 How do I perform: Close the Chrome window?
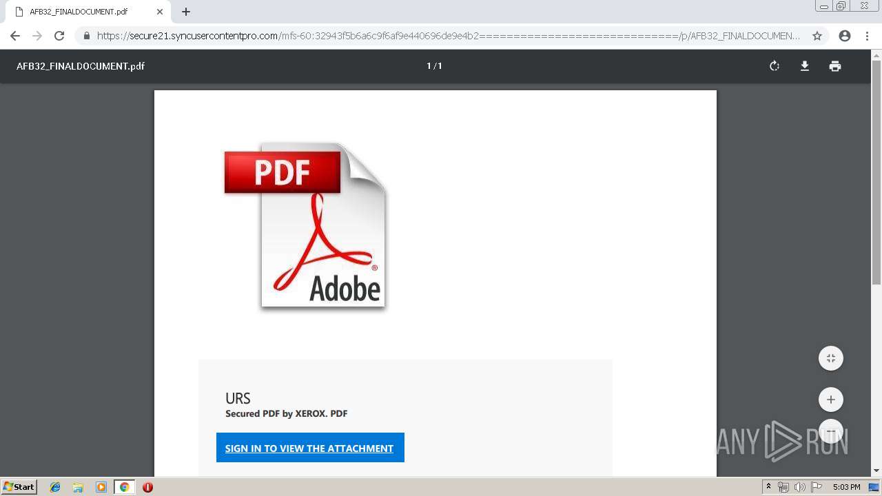(864, 6)
